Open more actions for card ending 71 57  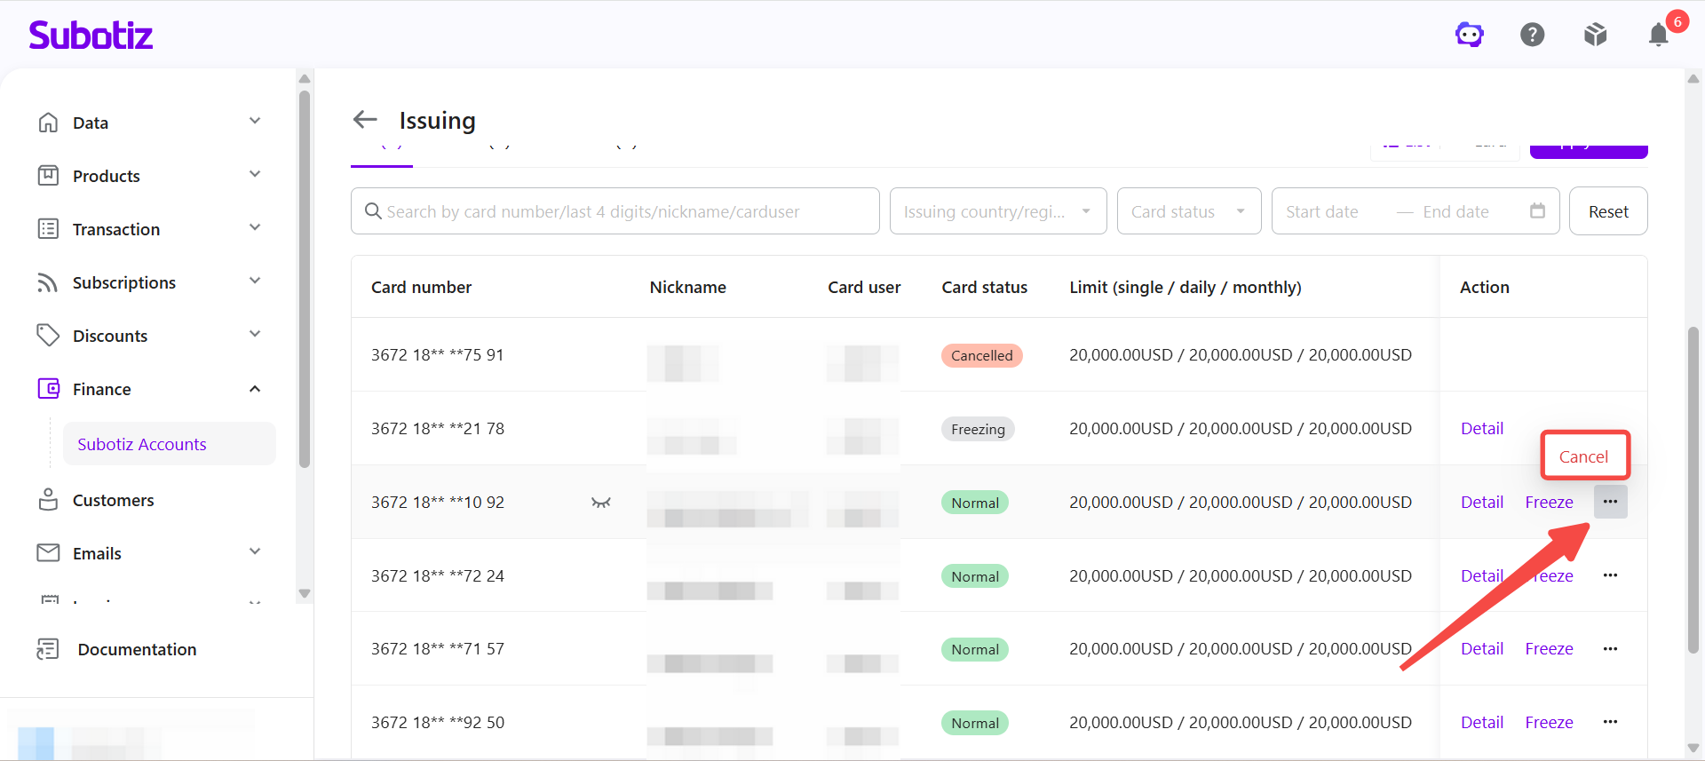(1610, 649)
